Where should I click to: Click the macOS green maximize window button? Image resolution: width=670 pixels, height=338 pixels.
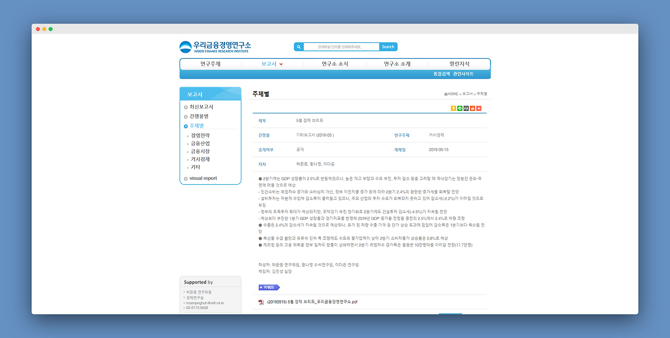[x=51, y=29]
